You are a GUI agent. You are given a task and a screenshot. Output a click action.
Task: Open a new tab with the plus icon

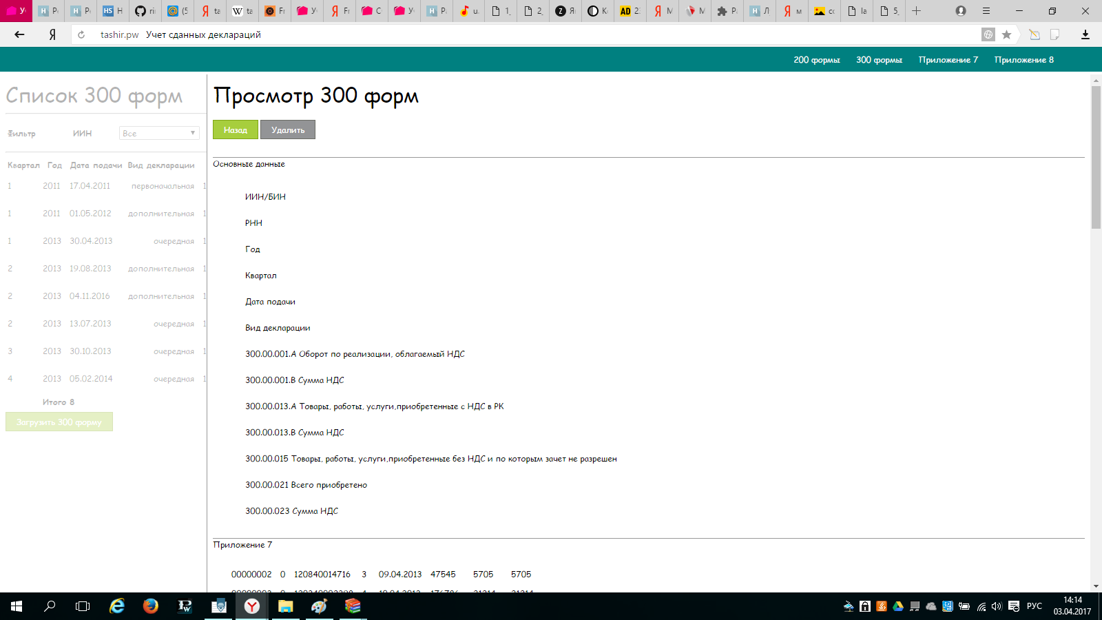pos(916,11)
